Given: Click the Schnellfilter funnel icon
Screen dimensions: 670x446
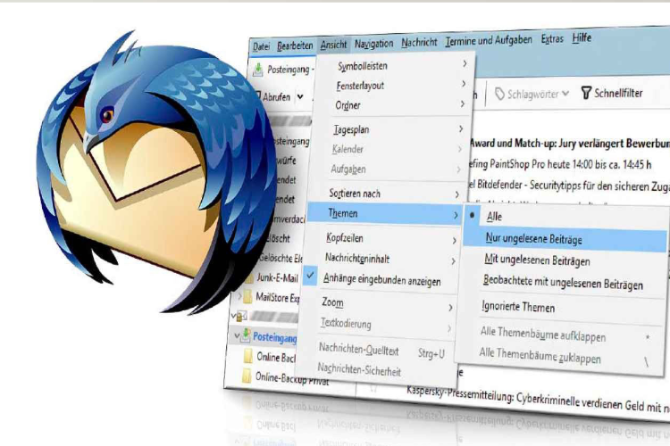Looking at the screenshot, I should click(586, 93).
